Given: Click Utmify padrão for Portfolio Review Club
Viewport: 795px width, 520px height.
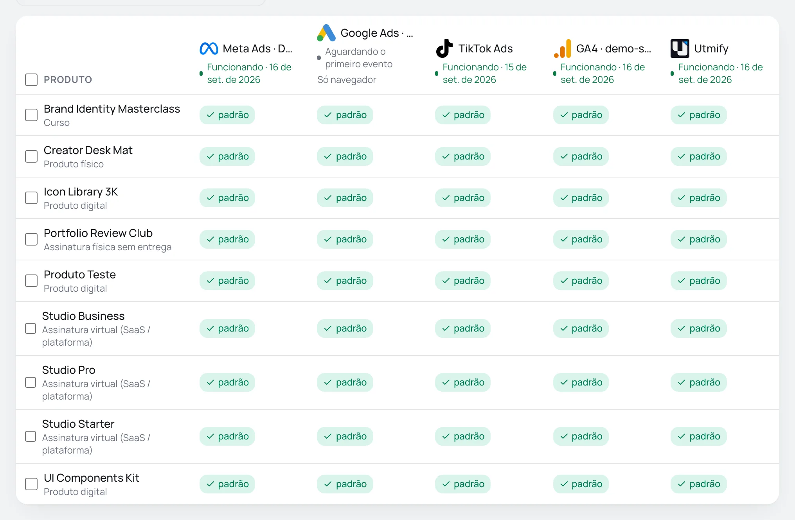Looking at the screenshot, I should point(699,239).
